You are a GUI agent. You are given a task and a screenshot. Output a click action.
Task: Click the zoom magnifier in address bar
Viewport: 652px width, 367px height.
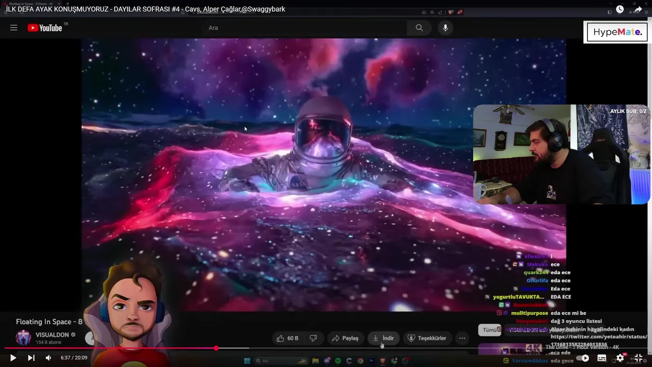(x=432, y=12)
